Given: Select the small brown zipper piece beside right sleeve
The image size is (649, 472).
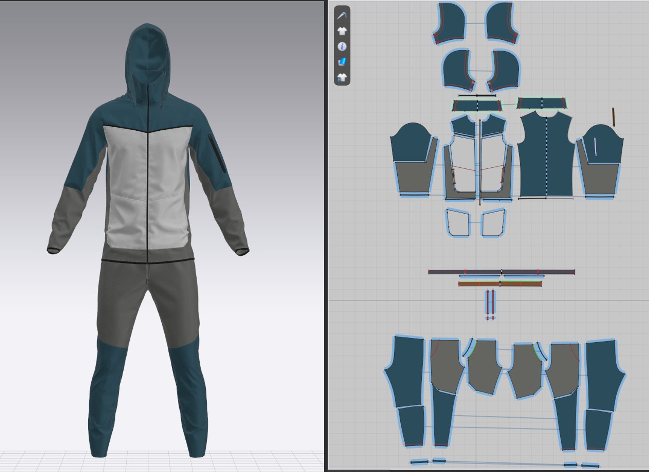Looking at the screenshot, I should [614, 117].
